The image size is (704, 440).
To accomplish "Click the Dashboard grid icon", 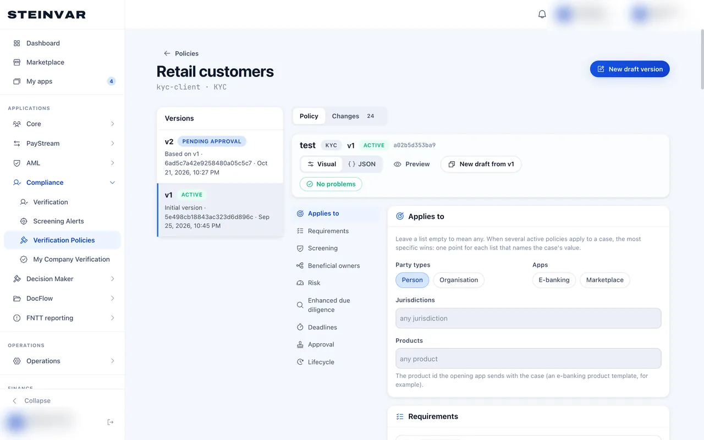I will tap(16, 43).
